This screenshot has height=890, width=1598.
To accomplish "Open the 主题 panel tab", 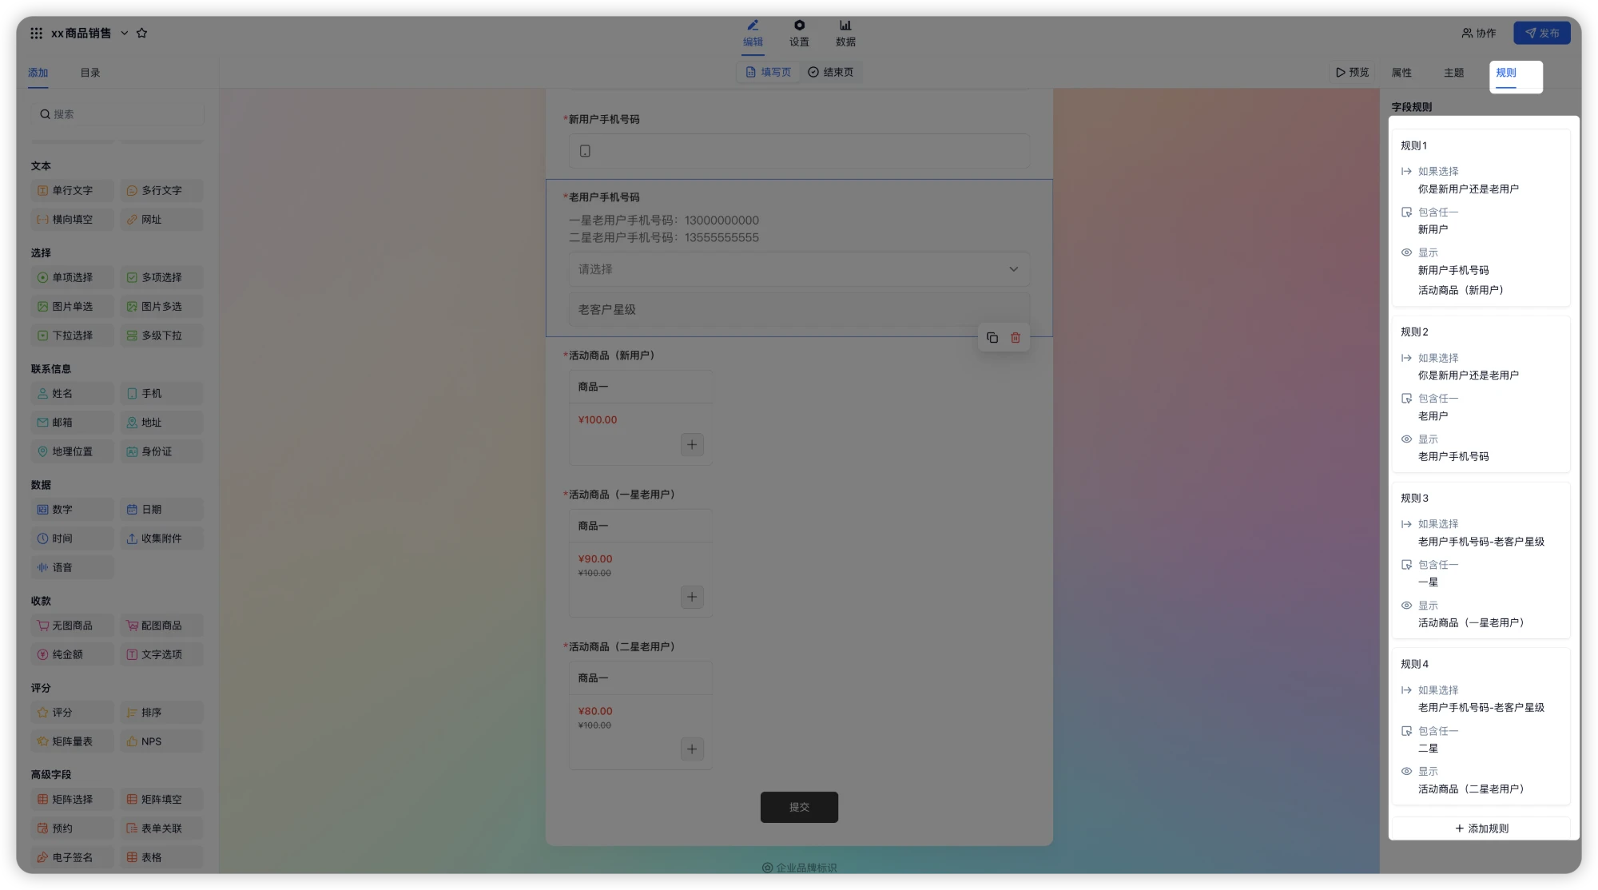I will coord(1453,73).
